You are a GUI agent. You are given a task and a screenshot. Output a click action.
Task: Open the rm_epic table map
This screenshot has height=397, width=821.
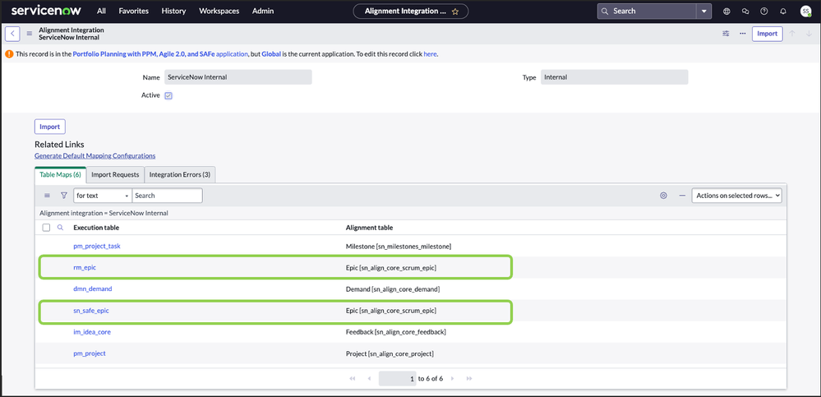click(85, 267)
